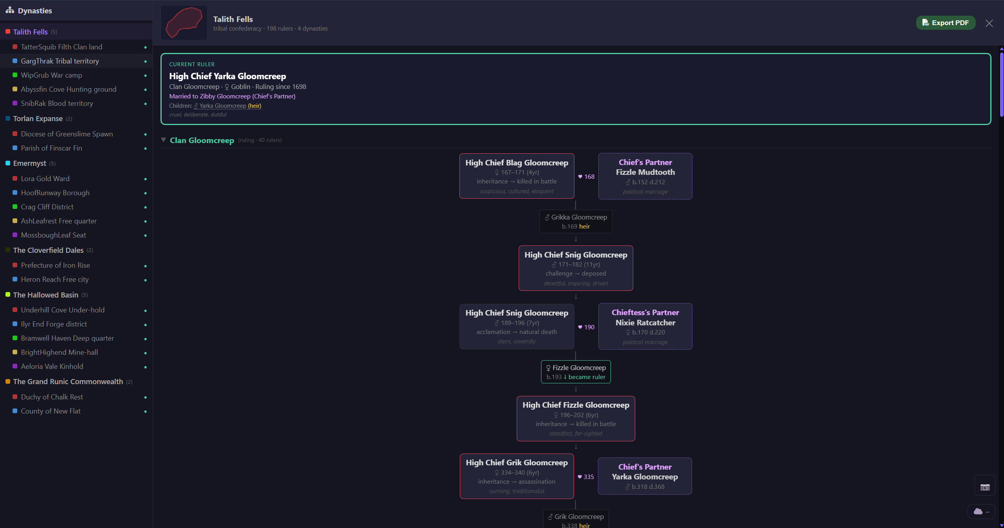Select The Cloverfield Dales group

76,250
